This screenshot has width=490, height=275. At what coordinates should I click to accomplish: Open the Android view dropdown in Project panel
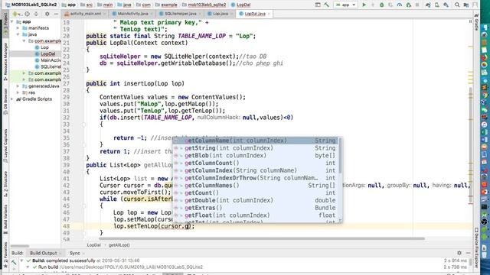[x=18, y=14]
